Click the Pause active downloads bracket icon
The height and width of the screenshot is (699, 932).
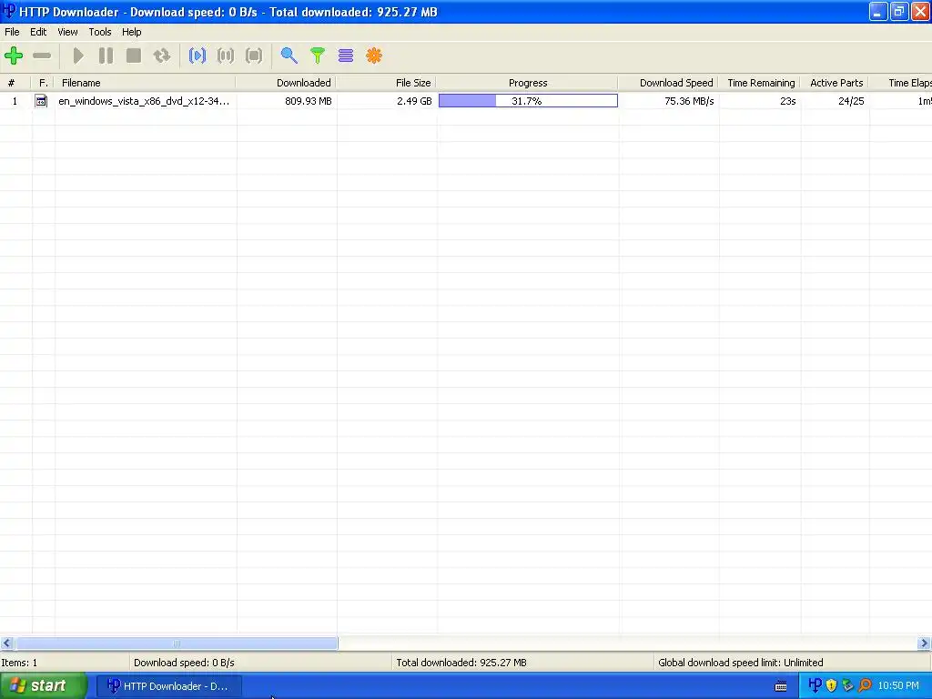(226, 56)
